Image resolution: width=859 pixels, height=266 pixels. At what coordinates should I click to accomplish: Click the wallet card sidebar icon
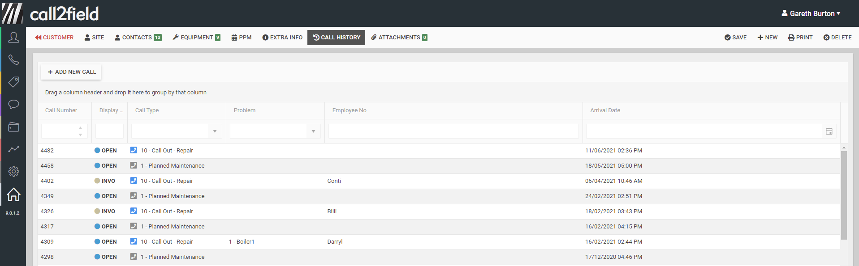click(13, 127)
